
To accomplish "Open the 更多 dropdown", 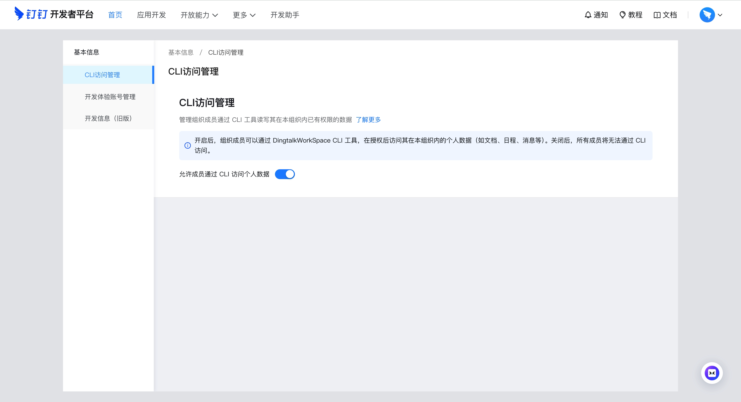I will point(244,15).
